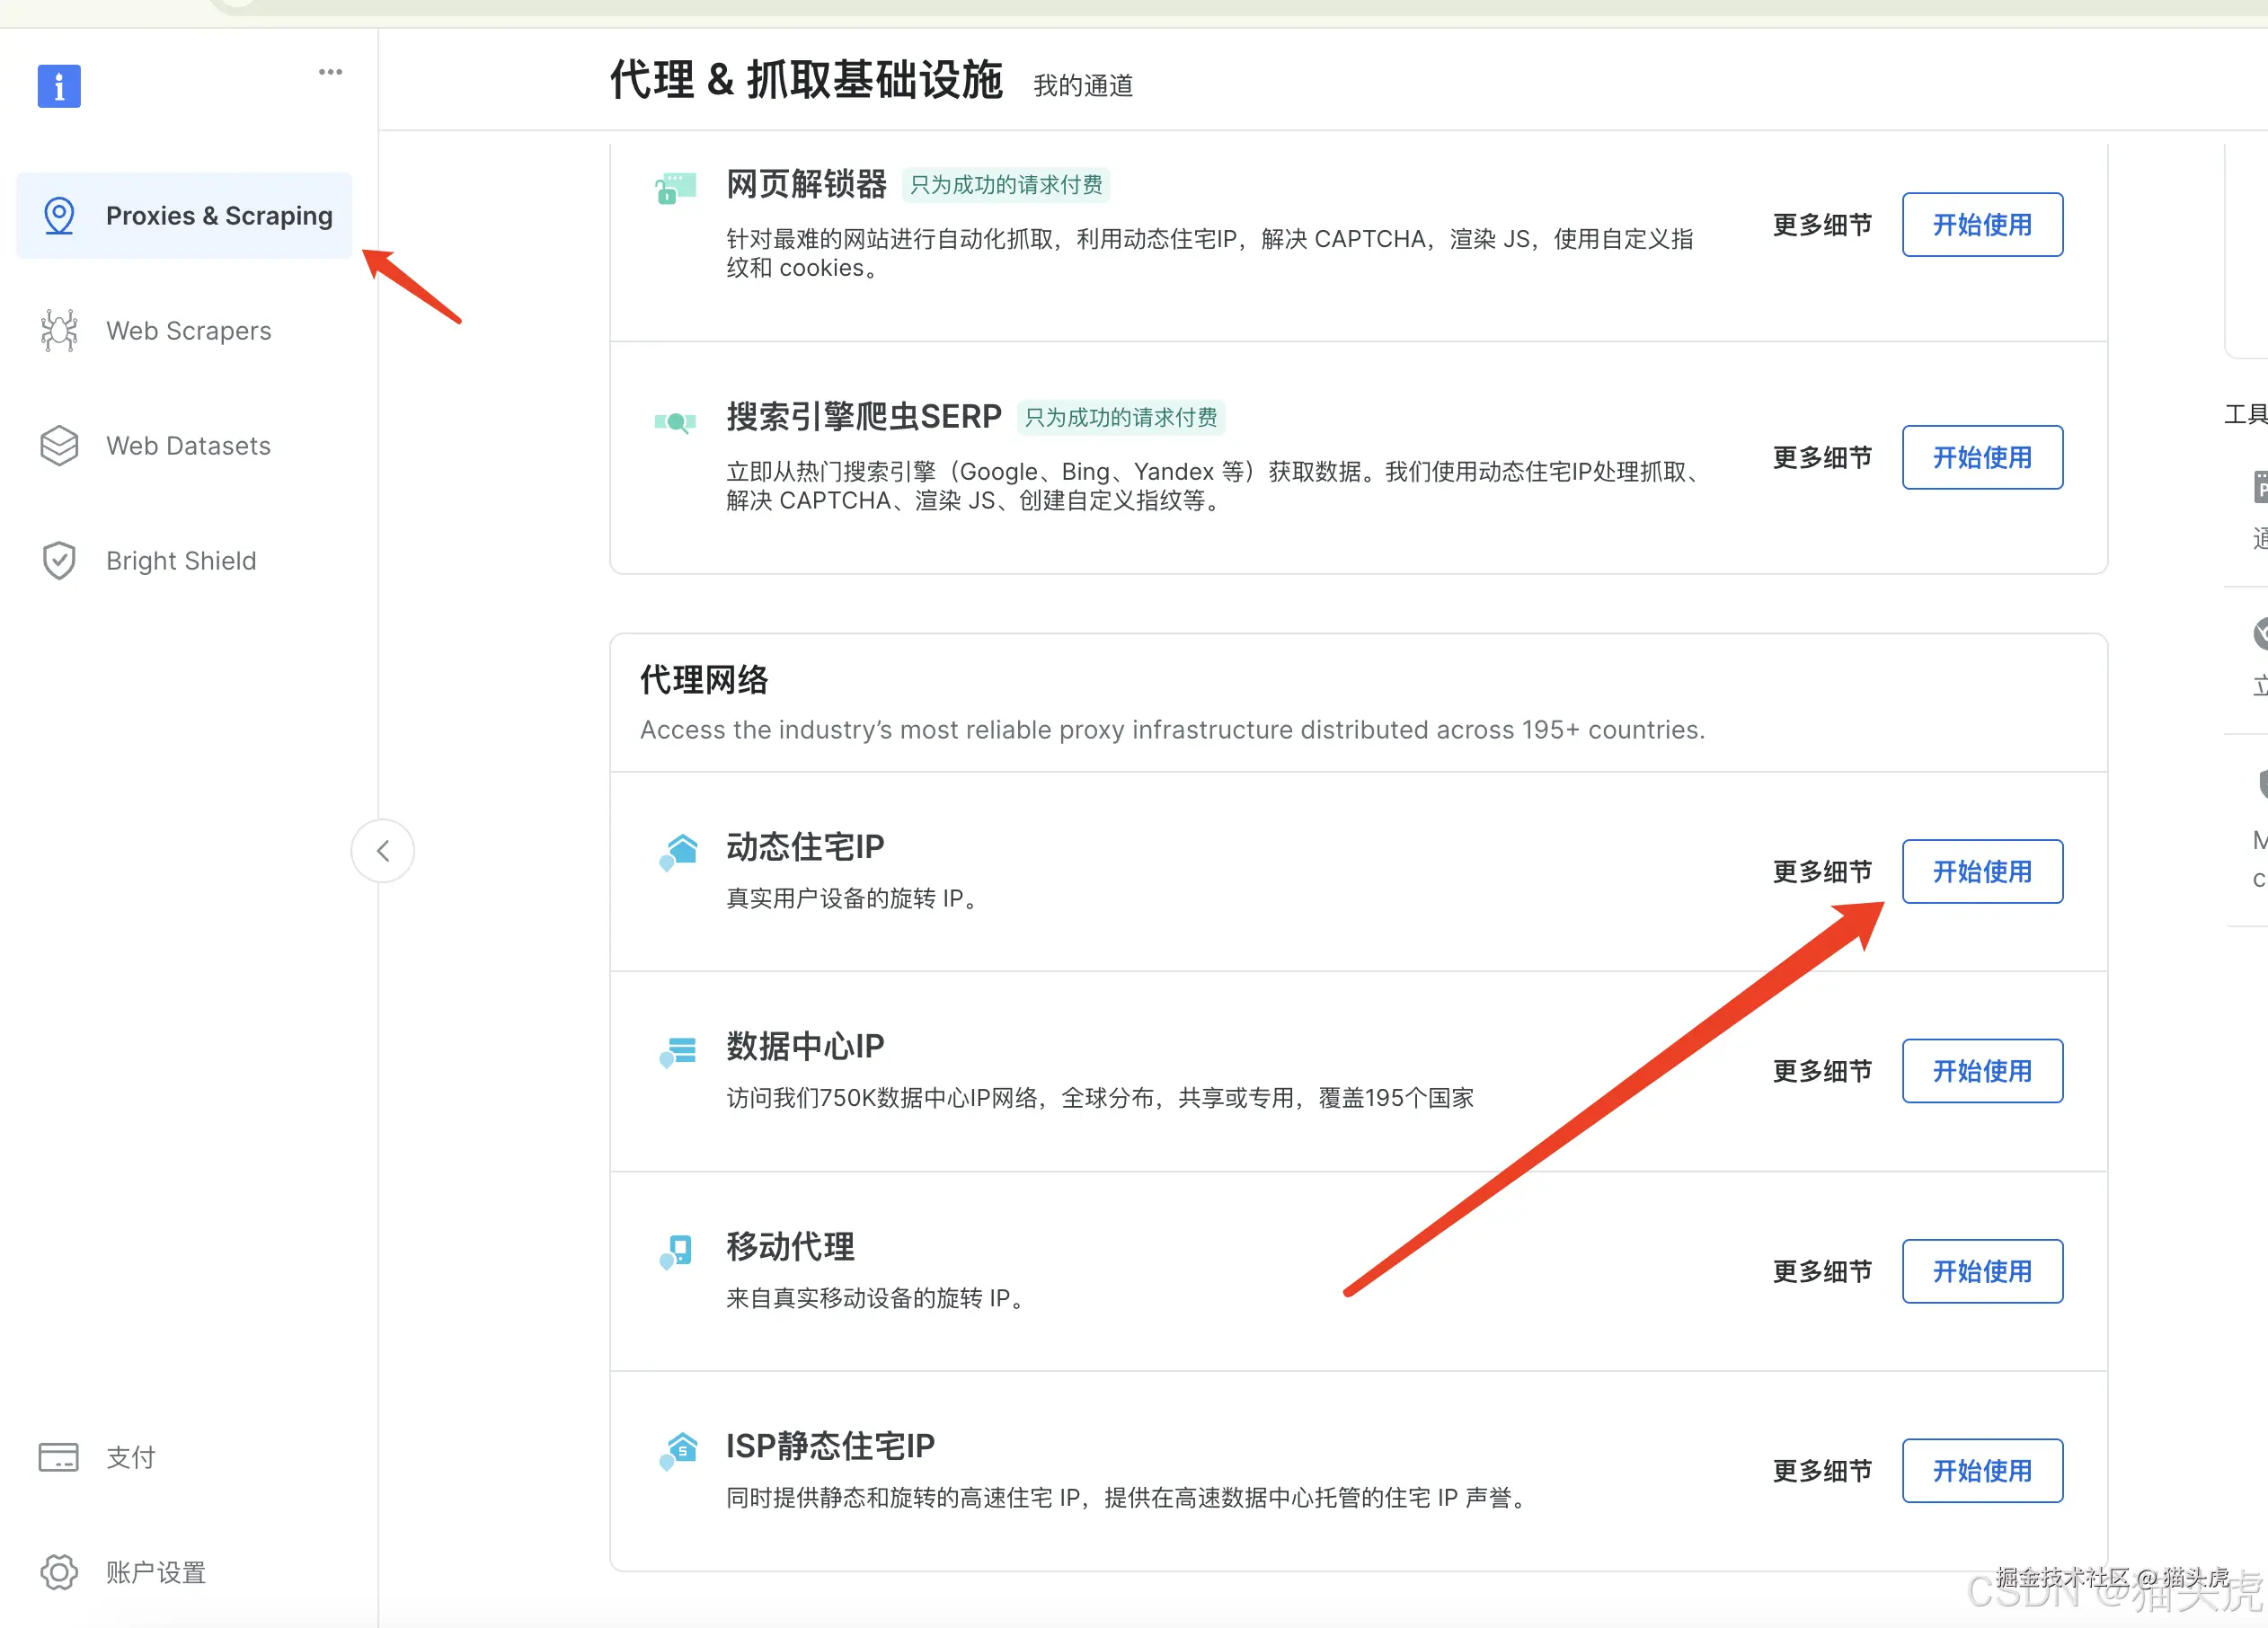Open Web Datasets via its stacked-layers icon
2268x1628 pixels.
tap(58, 445)
